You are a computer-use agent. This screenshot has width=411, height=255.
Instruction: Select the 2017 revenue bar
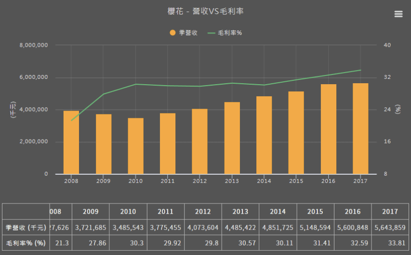(360, 128)
